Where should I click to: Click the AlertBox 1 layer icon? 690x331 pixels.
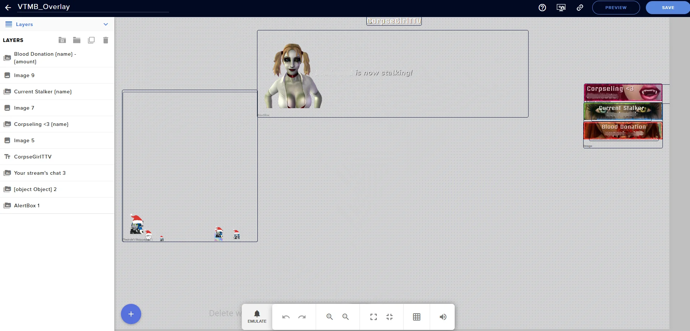point(7,205)
